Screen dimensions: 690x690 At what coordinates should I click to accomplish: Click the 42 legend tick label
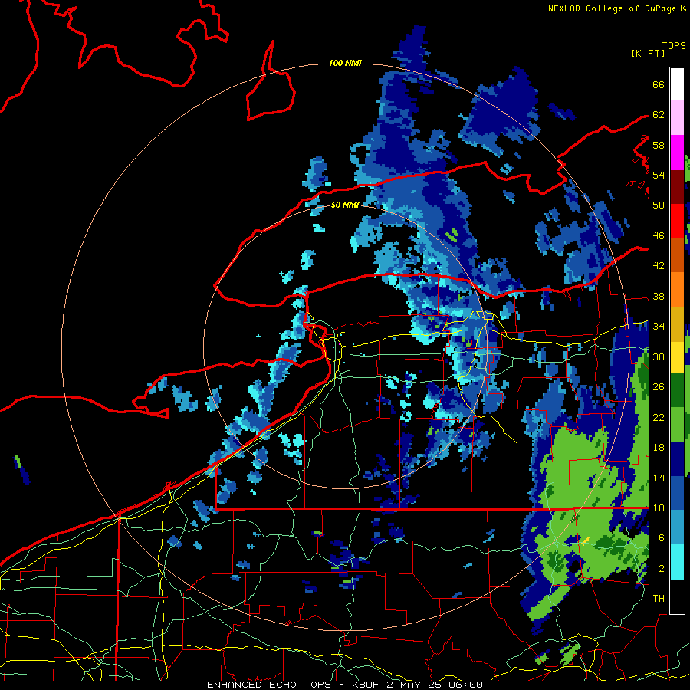pos(659,266)
